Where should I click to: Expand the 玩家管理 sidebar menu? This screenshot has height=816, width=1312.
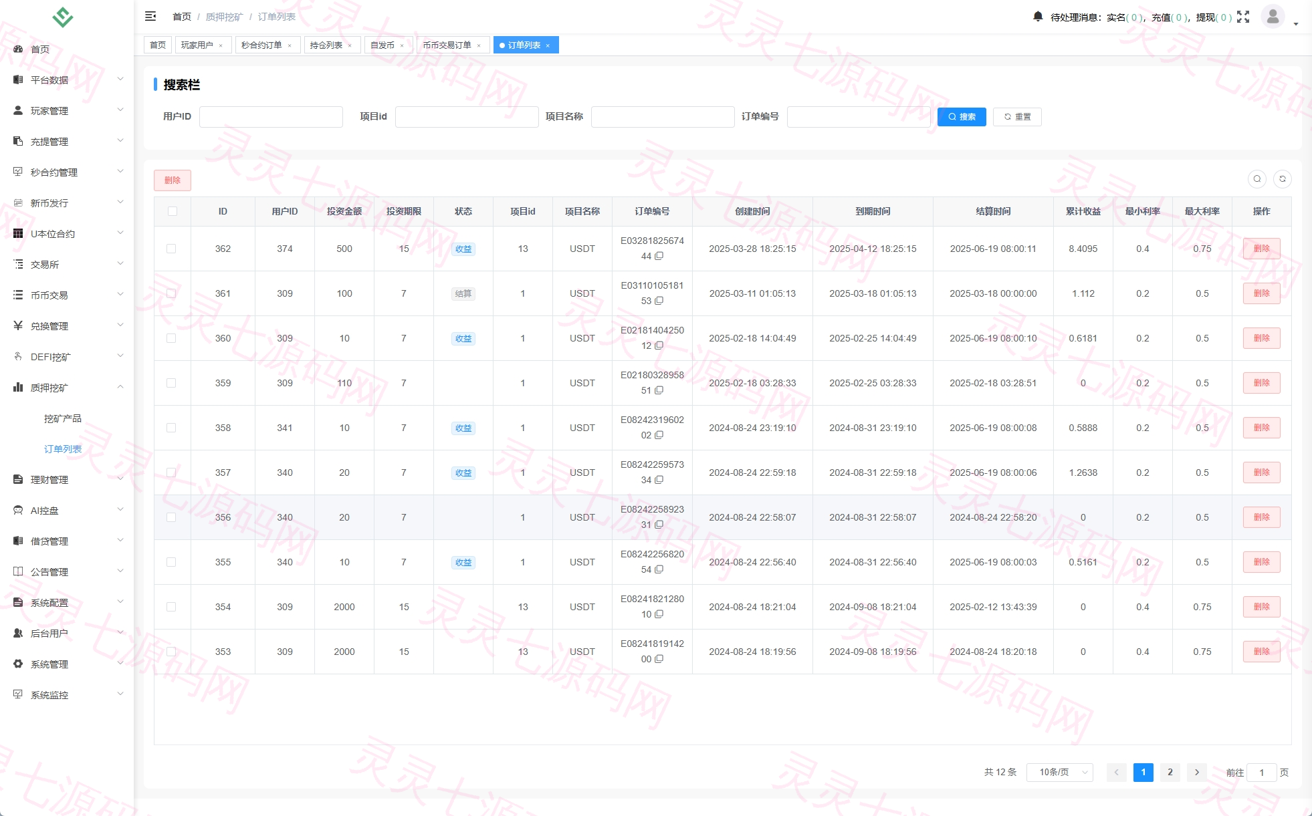click(x=67, y=110)
